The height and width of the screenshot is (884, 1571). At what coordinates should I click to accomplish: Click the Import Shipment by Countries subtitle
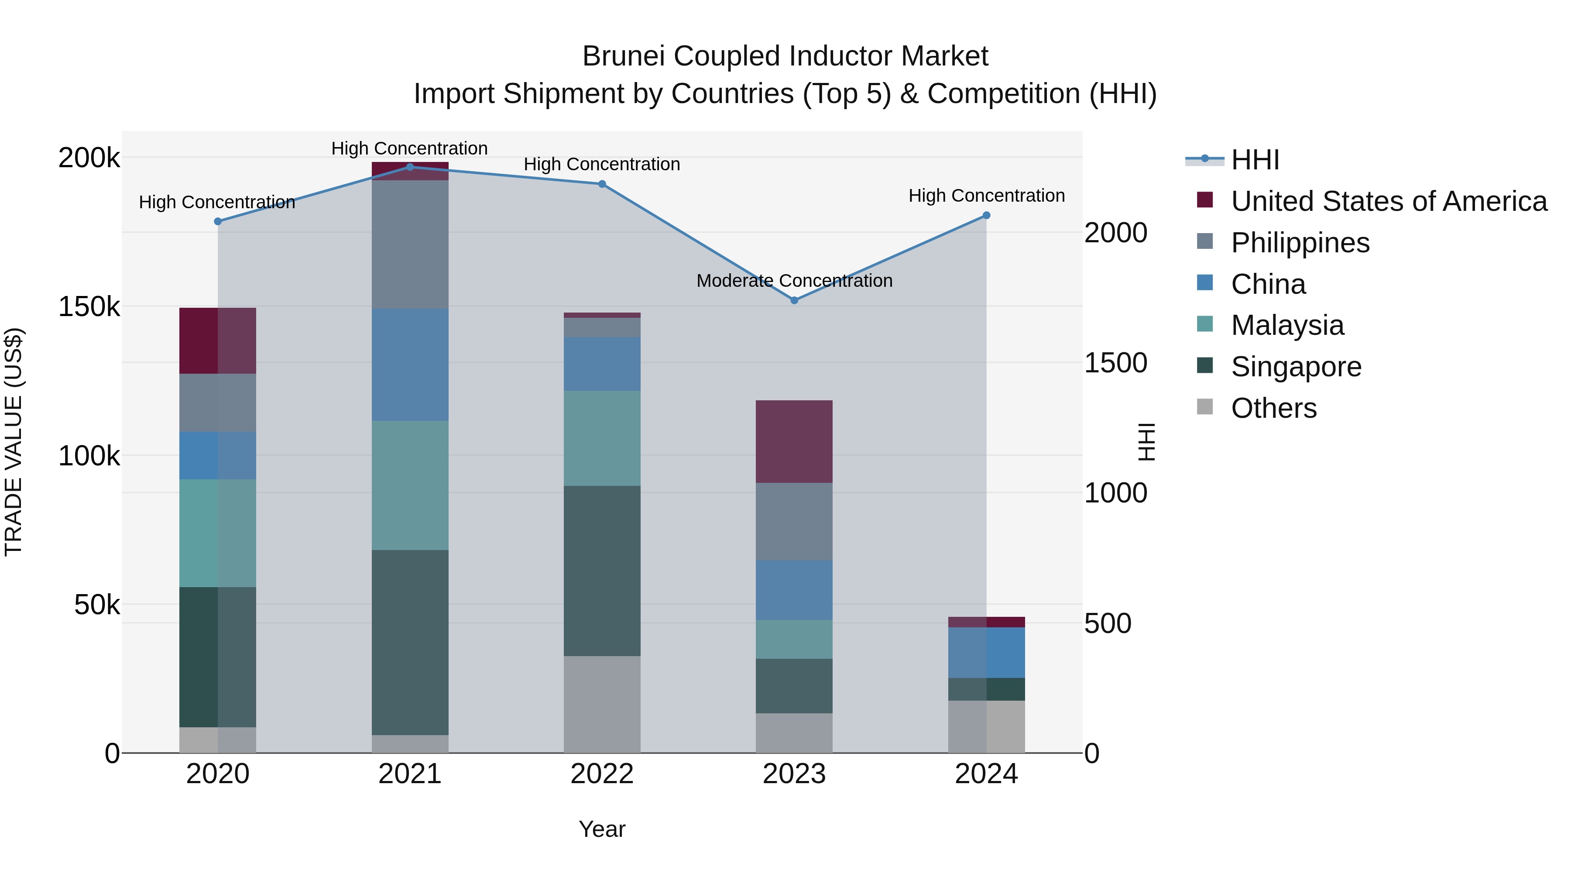[785, 94]
